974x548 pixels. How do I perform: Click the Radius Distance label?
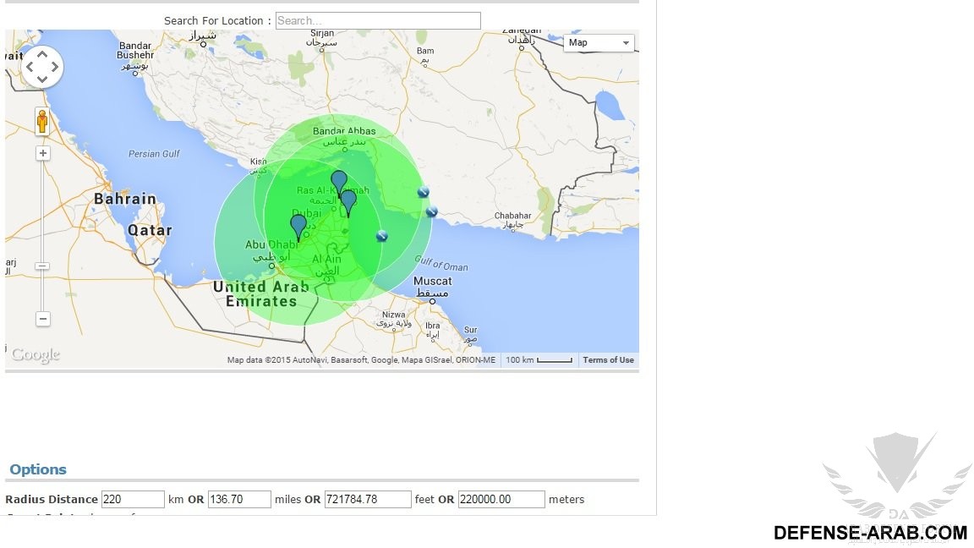(x=52, y=499)
